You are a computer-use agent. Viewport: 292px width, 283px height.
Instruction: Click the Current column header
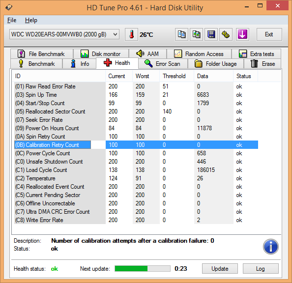point(119,76)
